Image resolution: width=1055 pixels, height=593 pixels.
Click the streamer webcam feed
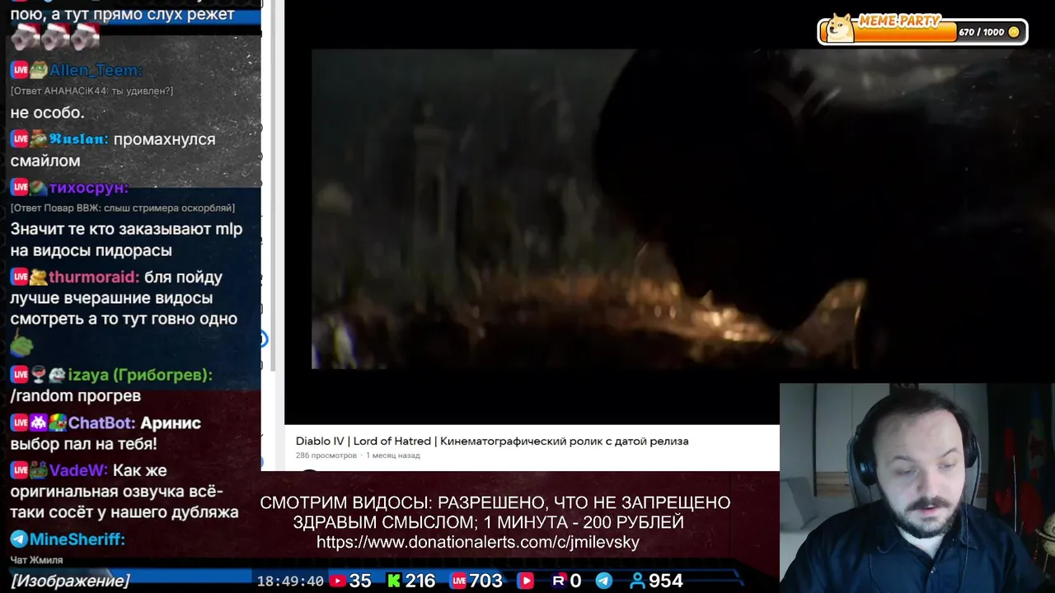(x=917, y=488)
